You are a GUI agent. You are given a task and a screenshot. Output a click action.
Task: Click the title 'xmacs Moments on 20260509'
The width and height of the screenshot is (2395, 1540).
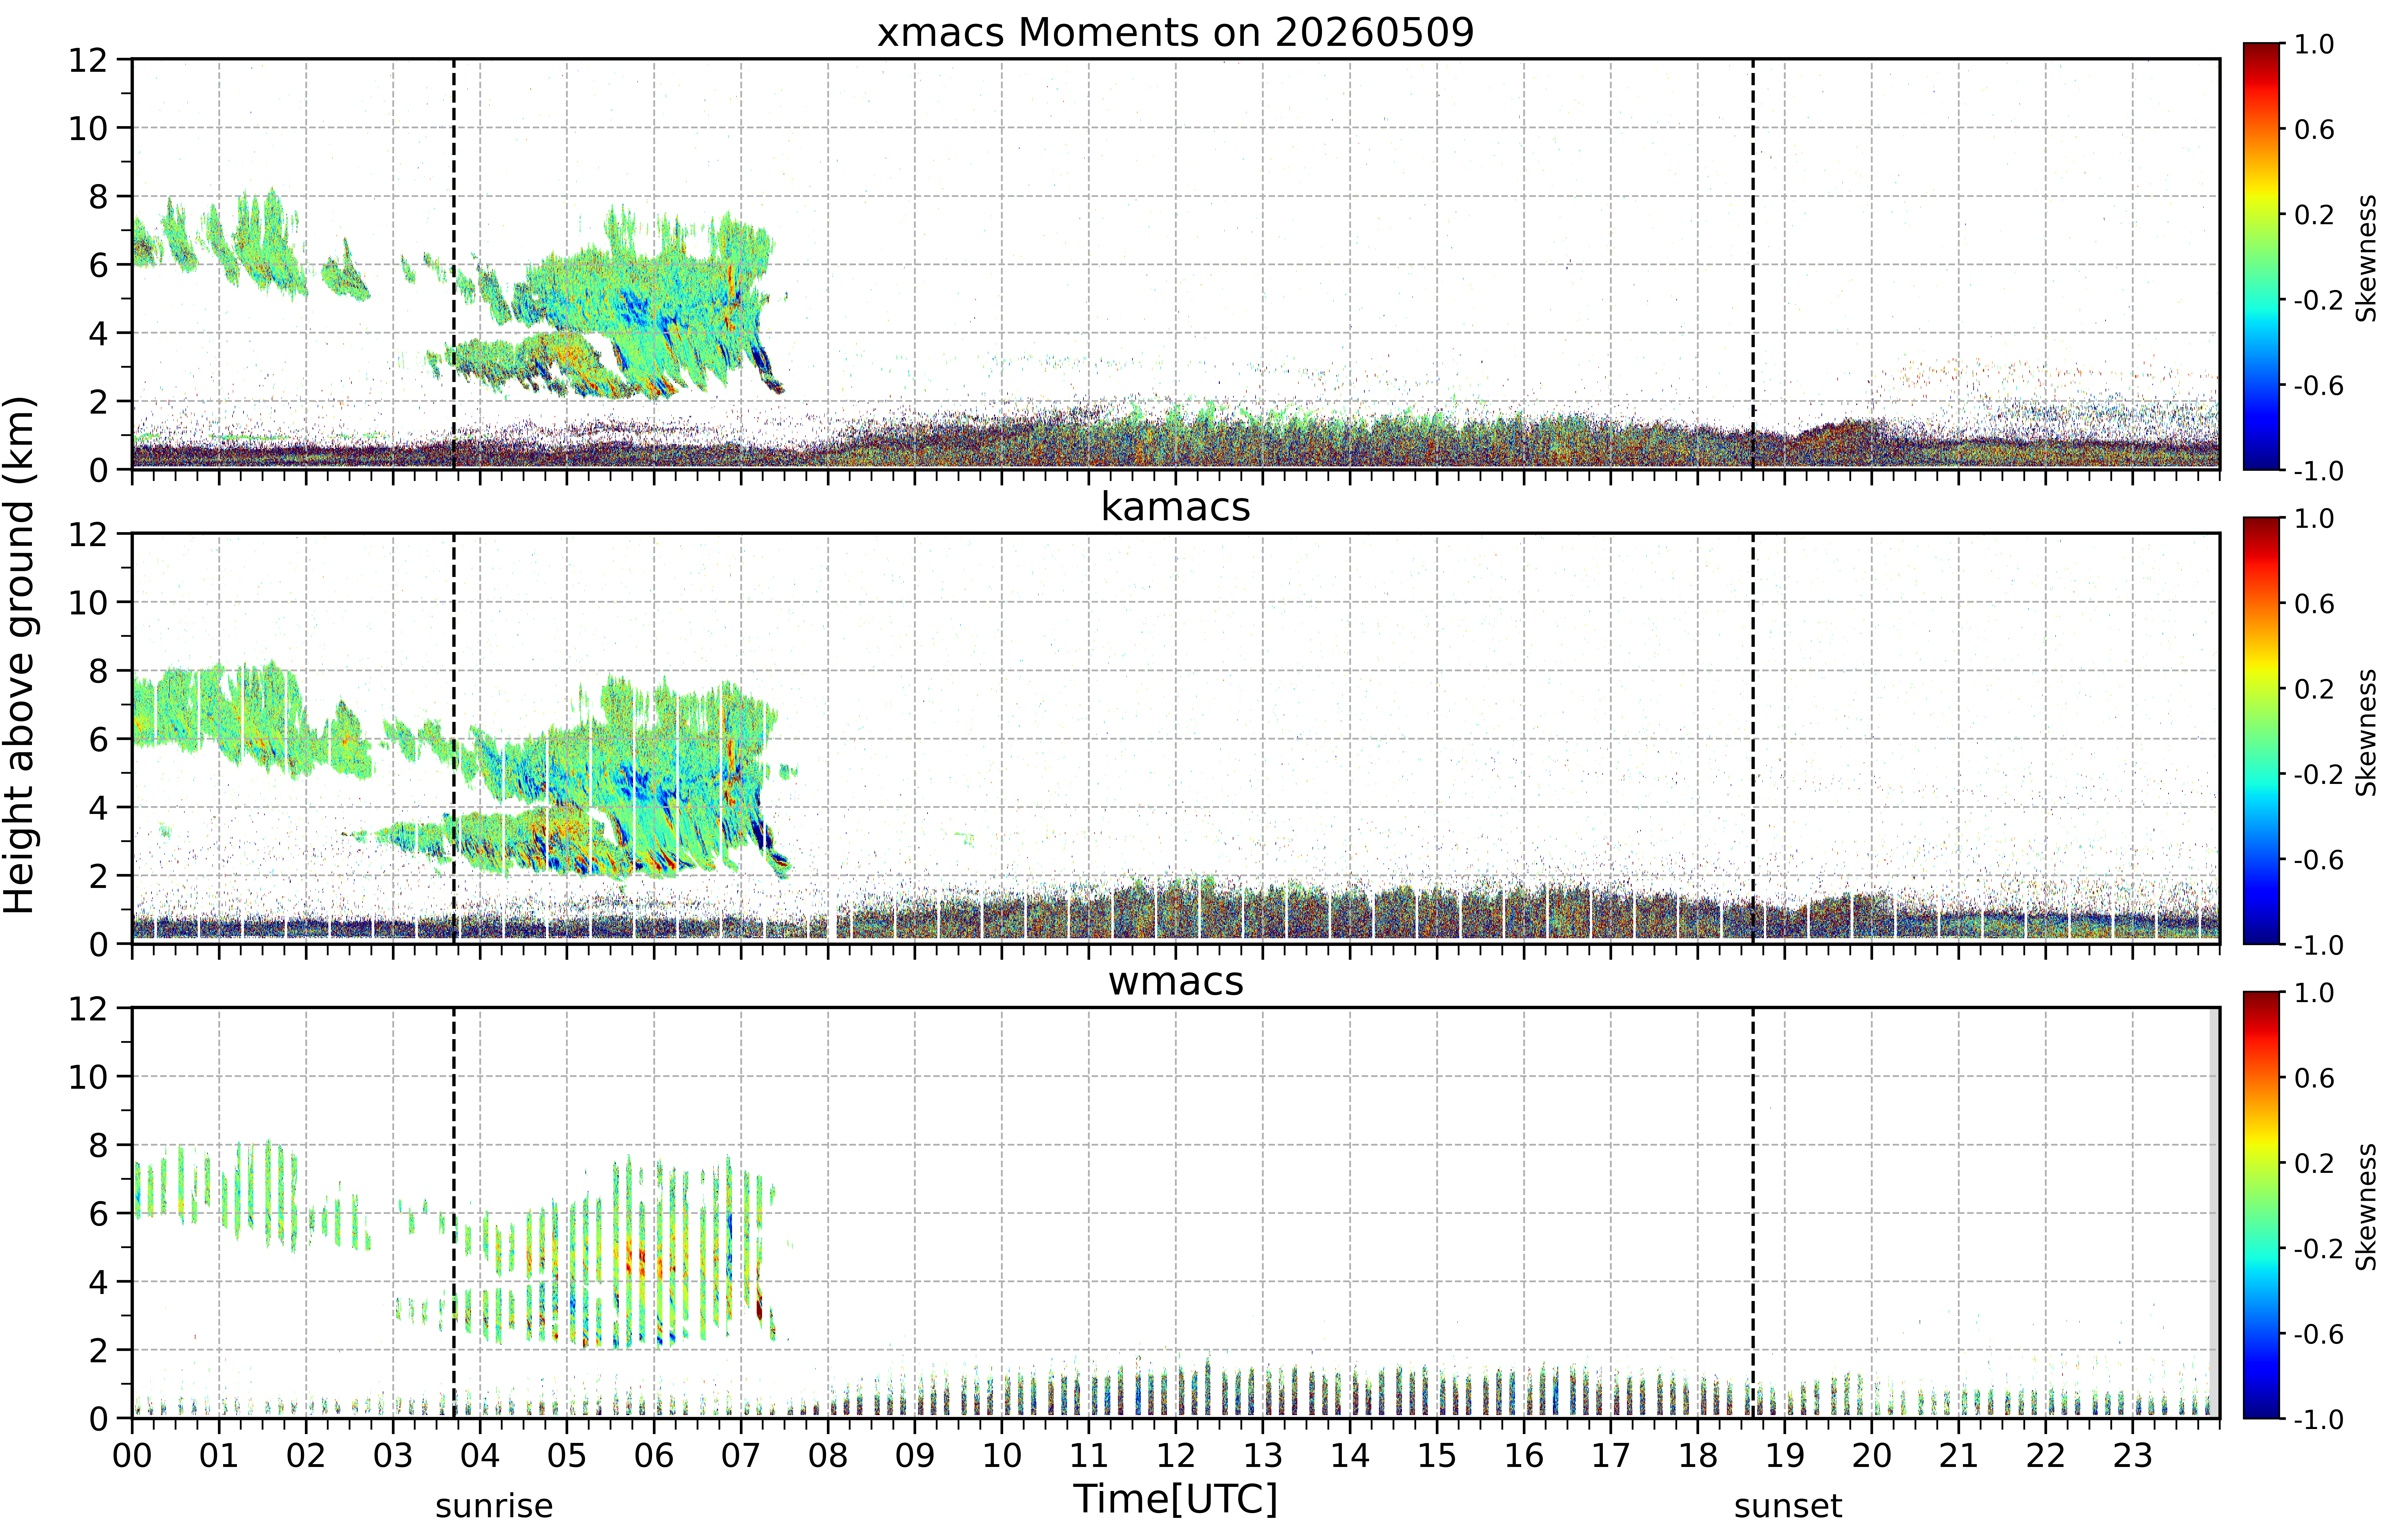[x=1176, y=33]
